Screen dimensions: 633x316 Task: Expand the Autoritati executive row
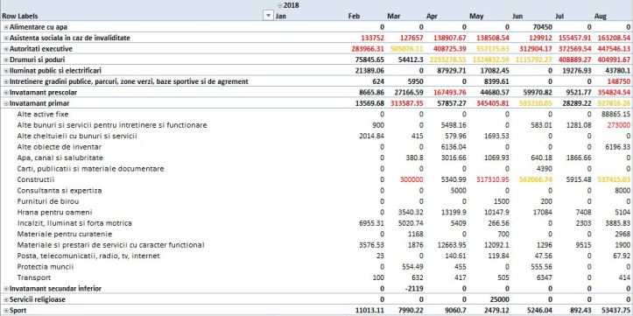5,49
